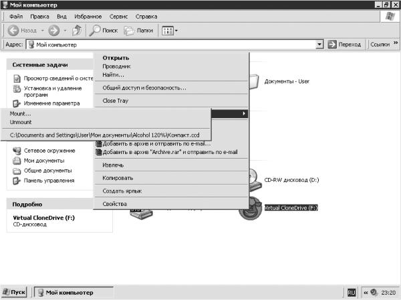The height and width of the screenshot is (300, 401).
Task: Choose Извлечь in the context menu
Action: 171,165
